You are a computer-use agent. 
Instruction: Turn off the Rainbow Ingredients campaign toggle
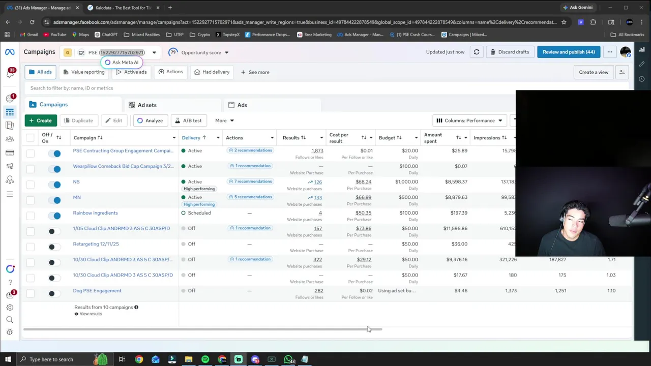54,216
